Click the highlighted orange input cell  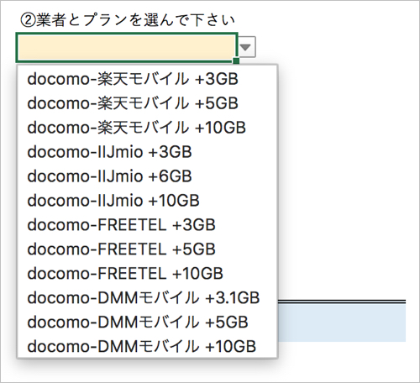pyautogui.click(x=127, y=47)
